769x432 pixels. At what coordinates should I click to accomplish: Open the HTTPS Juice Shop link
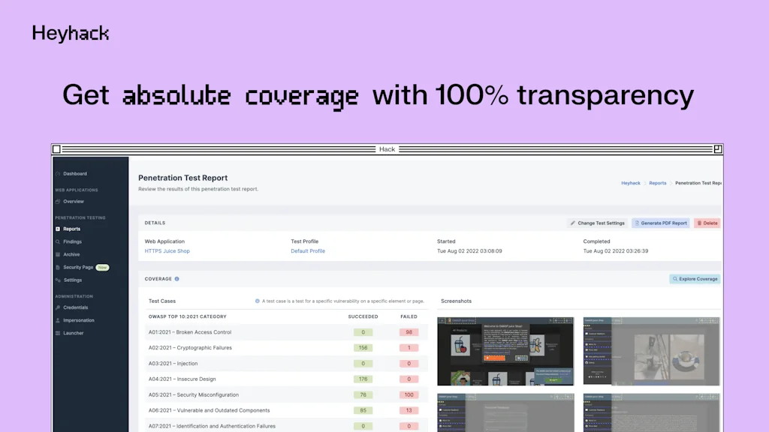[x=167, y=251]
